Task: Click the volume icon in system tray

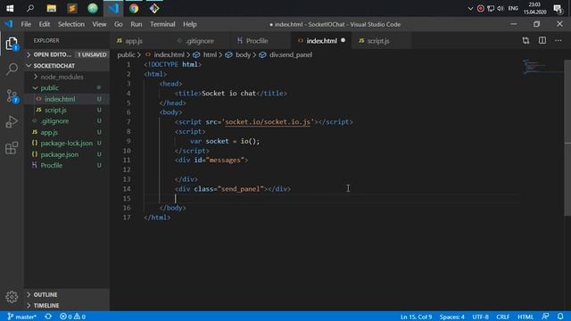Action: [x=501, y=8]
